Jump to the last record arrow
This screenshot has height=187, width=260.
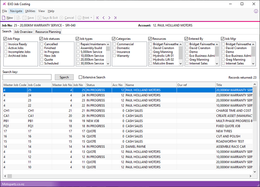pyautogui.click(x=115, y=18)
